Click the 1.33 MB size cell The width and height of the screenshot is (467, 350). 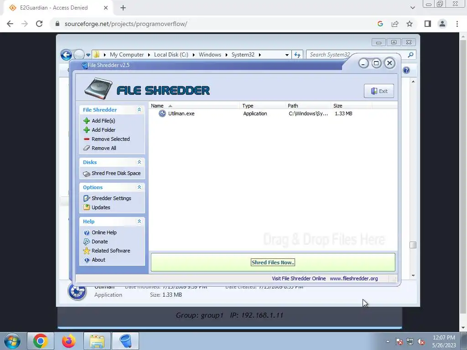coord(343,113)
